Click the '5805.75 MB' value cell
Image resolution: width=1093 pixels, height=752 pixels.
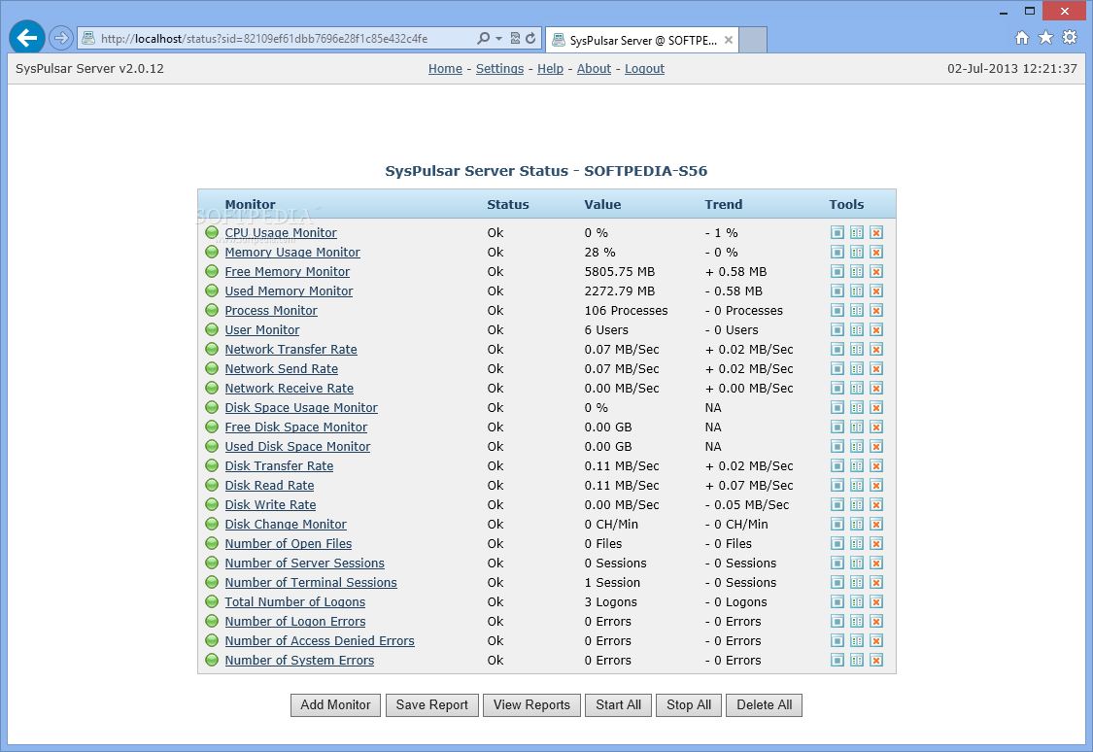(x=620, y=272)
